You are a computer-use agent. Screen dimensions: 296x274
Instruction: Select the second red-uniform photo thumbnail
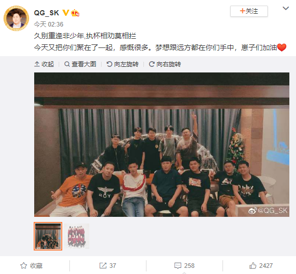coord(77,236)
